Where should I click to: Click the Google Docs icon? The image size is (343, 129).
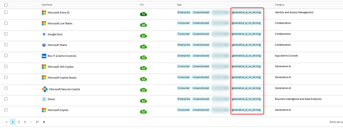pyautogui.click(x=44, y=34)
